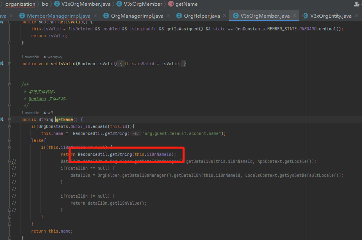Click the class icon on V3xOrgMember.java tab
The width and height of the screenshot is (362, 240).
coord(235,16)
